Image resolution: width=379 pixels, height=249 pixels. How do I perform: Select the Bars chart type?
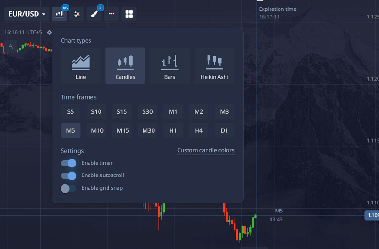pos(170,66)
